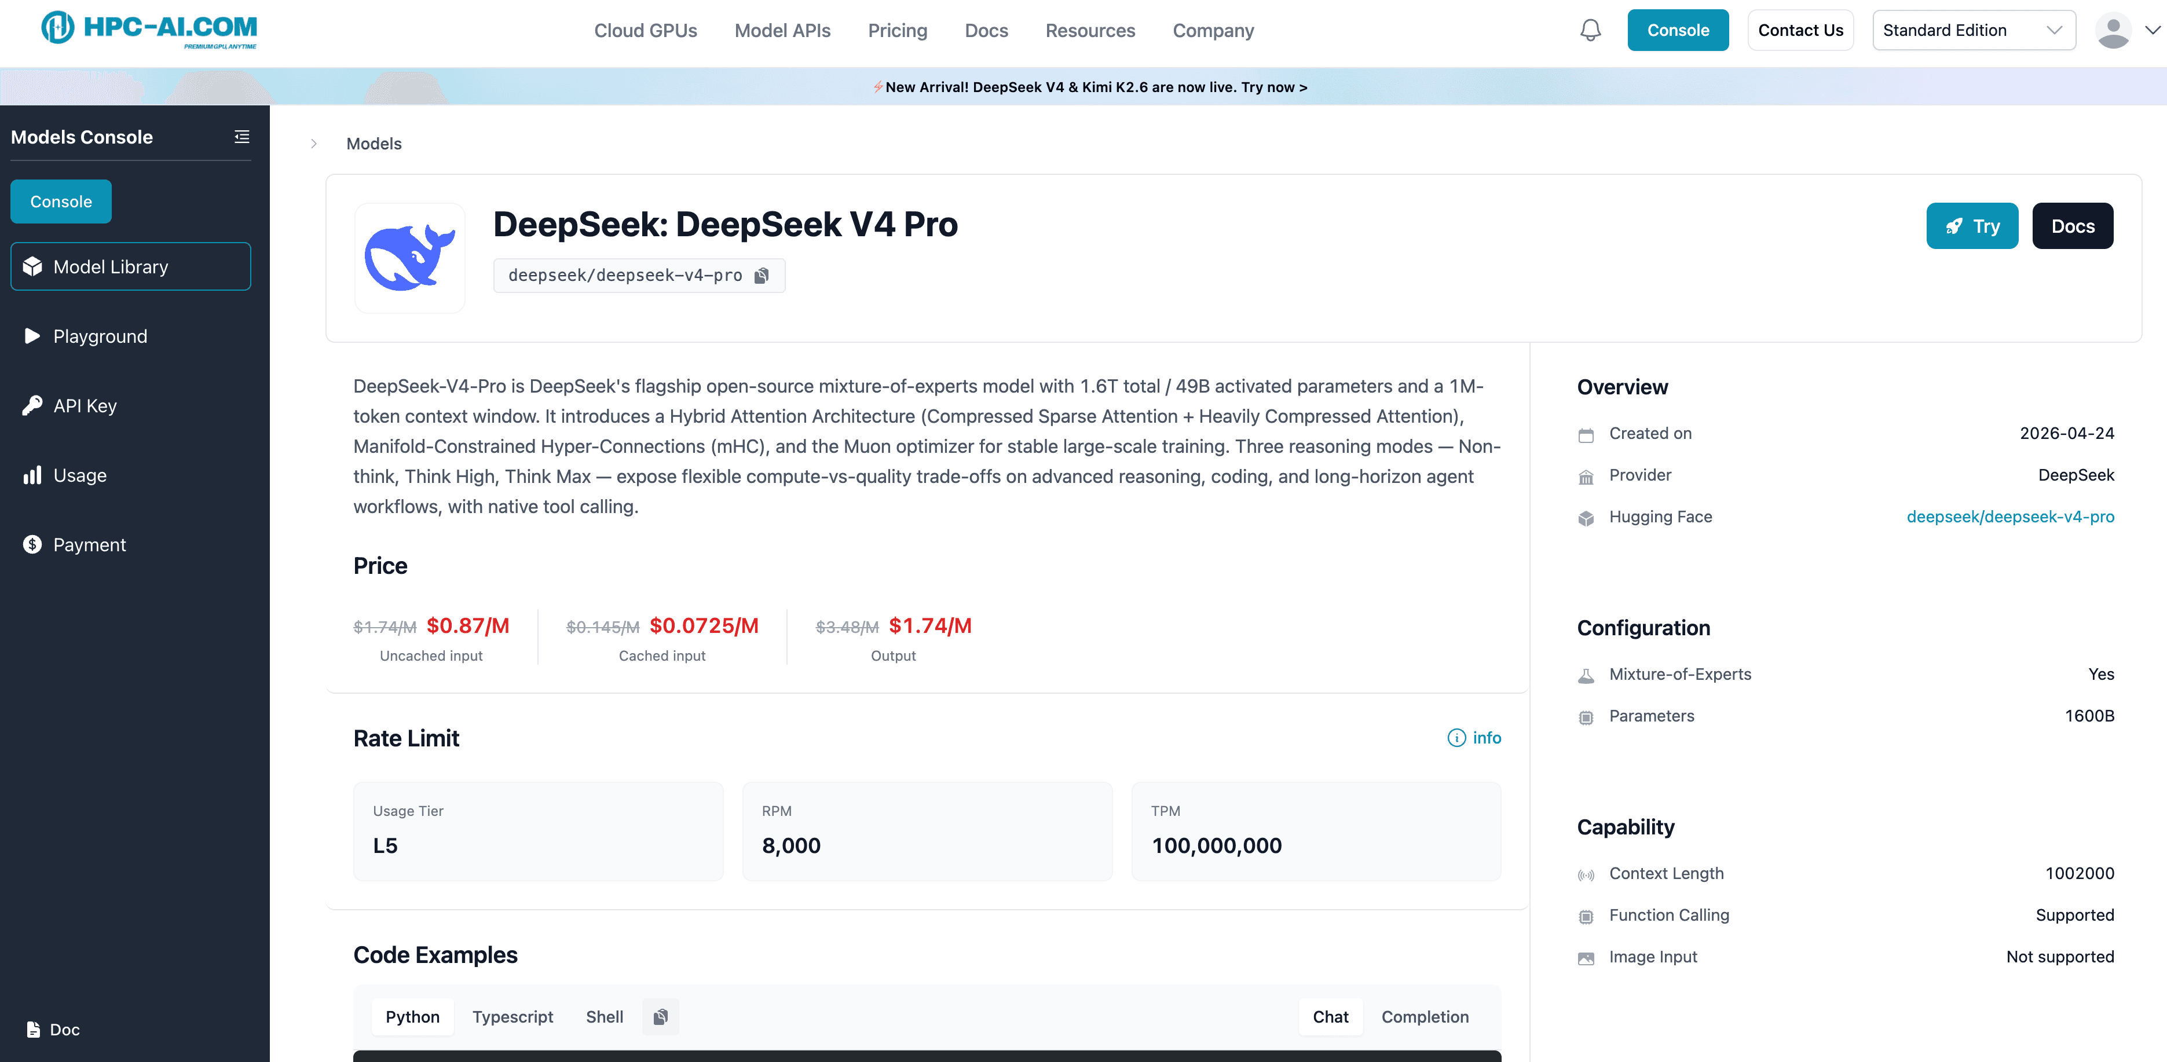Open Model Library in sidebar
The height and width of the screenshot is (1062, 2167).
click(130, 266)
